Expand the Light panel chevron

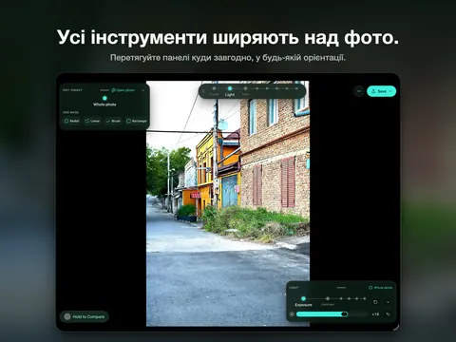389,302
